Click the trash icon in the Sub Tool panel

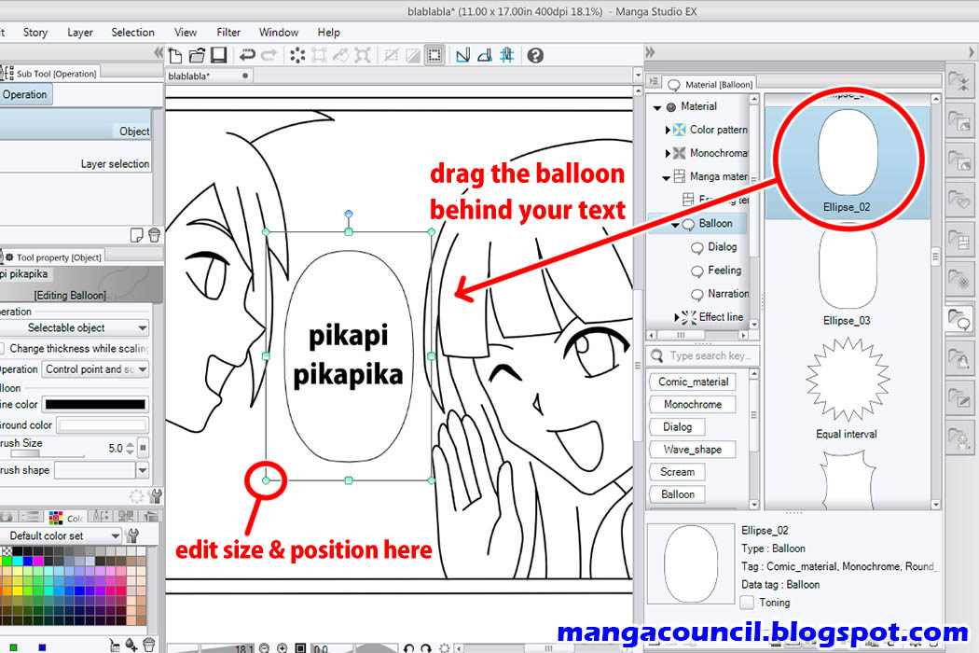[x=154, y=235]
